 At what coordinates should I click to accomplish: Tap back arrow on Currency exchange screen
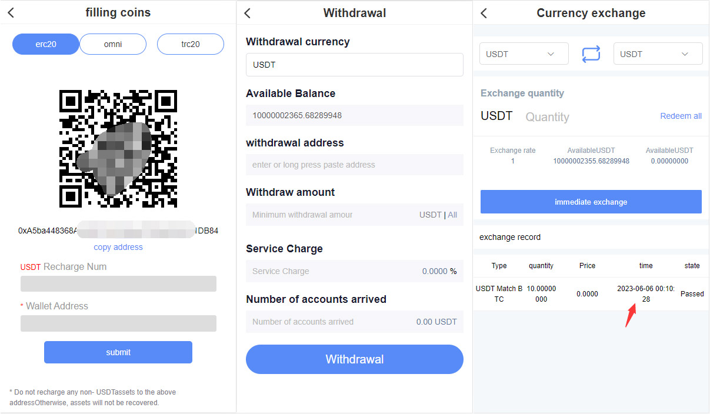484,13
